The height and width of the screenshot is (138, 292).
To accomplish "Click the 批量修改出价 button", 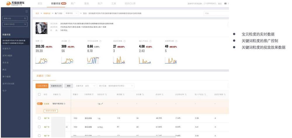I will (x=56, y=86).
